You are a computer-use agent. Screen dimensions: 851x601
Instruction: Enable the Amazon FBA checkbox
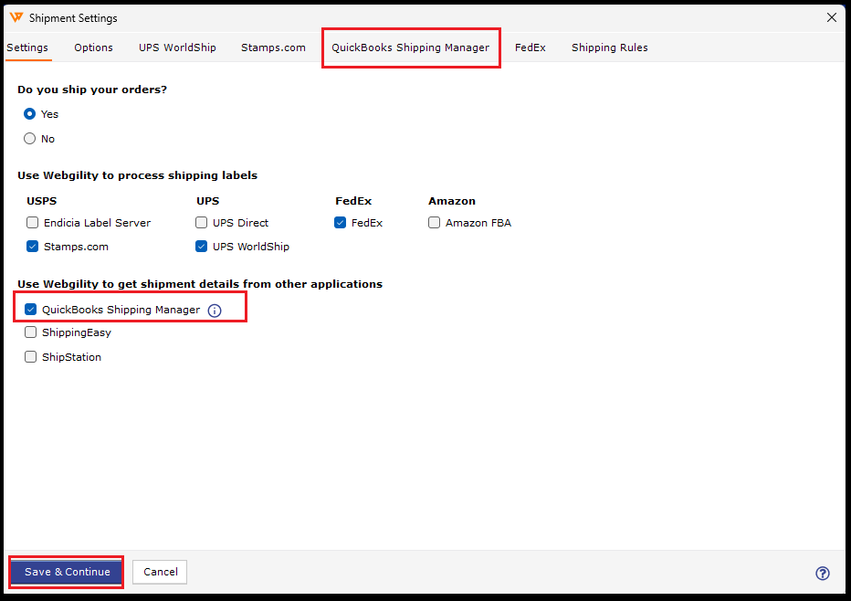[435, 223]
